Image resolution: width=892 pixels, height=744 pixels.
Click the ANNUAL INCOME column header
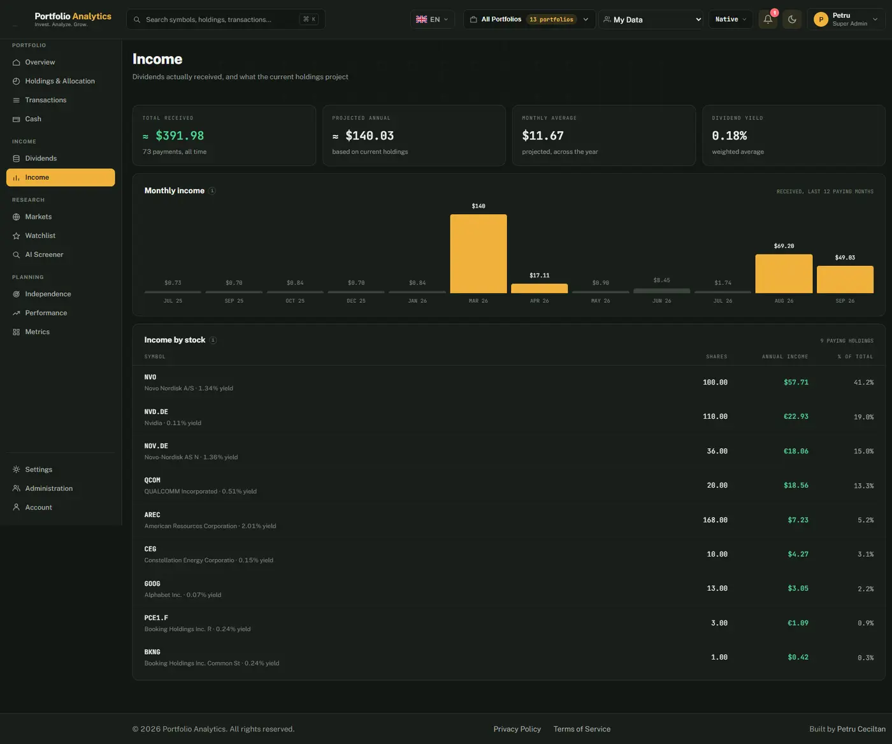tap(785, 357)
